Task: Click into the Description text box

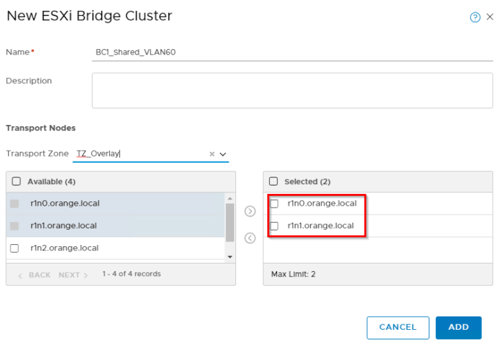Action: coord(292,90)
